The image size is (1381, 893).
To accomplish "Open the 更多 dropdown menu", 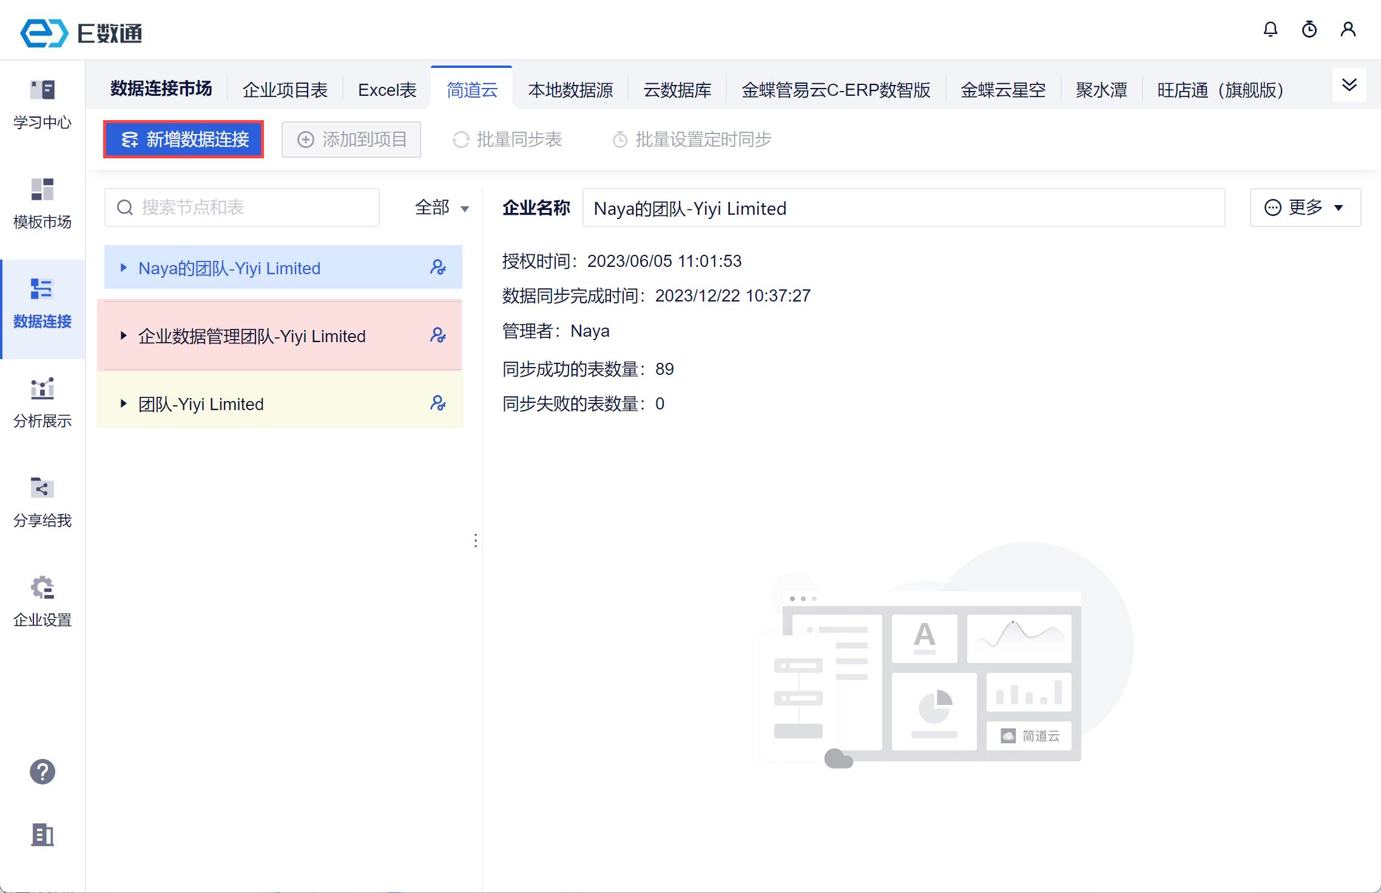I will pos(1305,207).
